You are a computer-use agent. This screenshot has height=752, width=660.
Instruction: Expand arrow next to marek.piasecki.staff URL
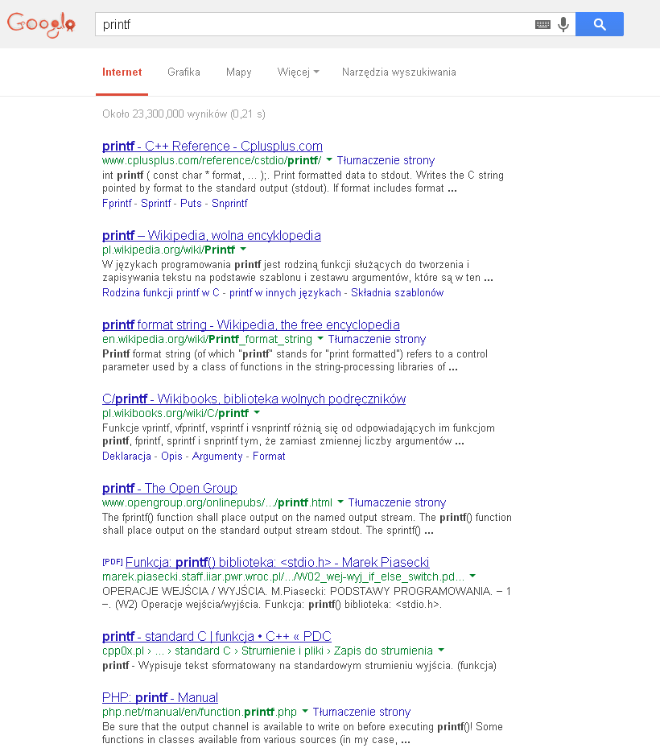(472, 576)
